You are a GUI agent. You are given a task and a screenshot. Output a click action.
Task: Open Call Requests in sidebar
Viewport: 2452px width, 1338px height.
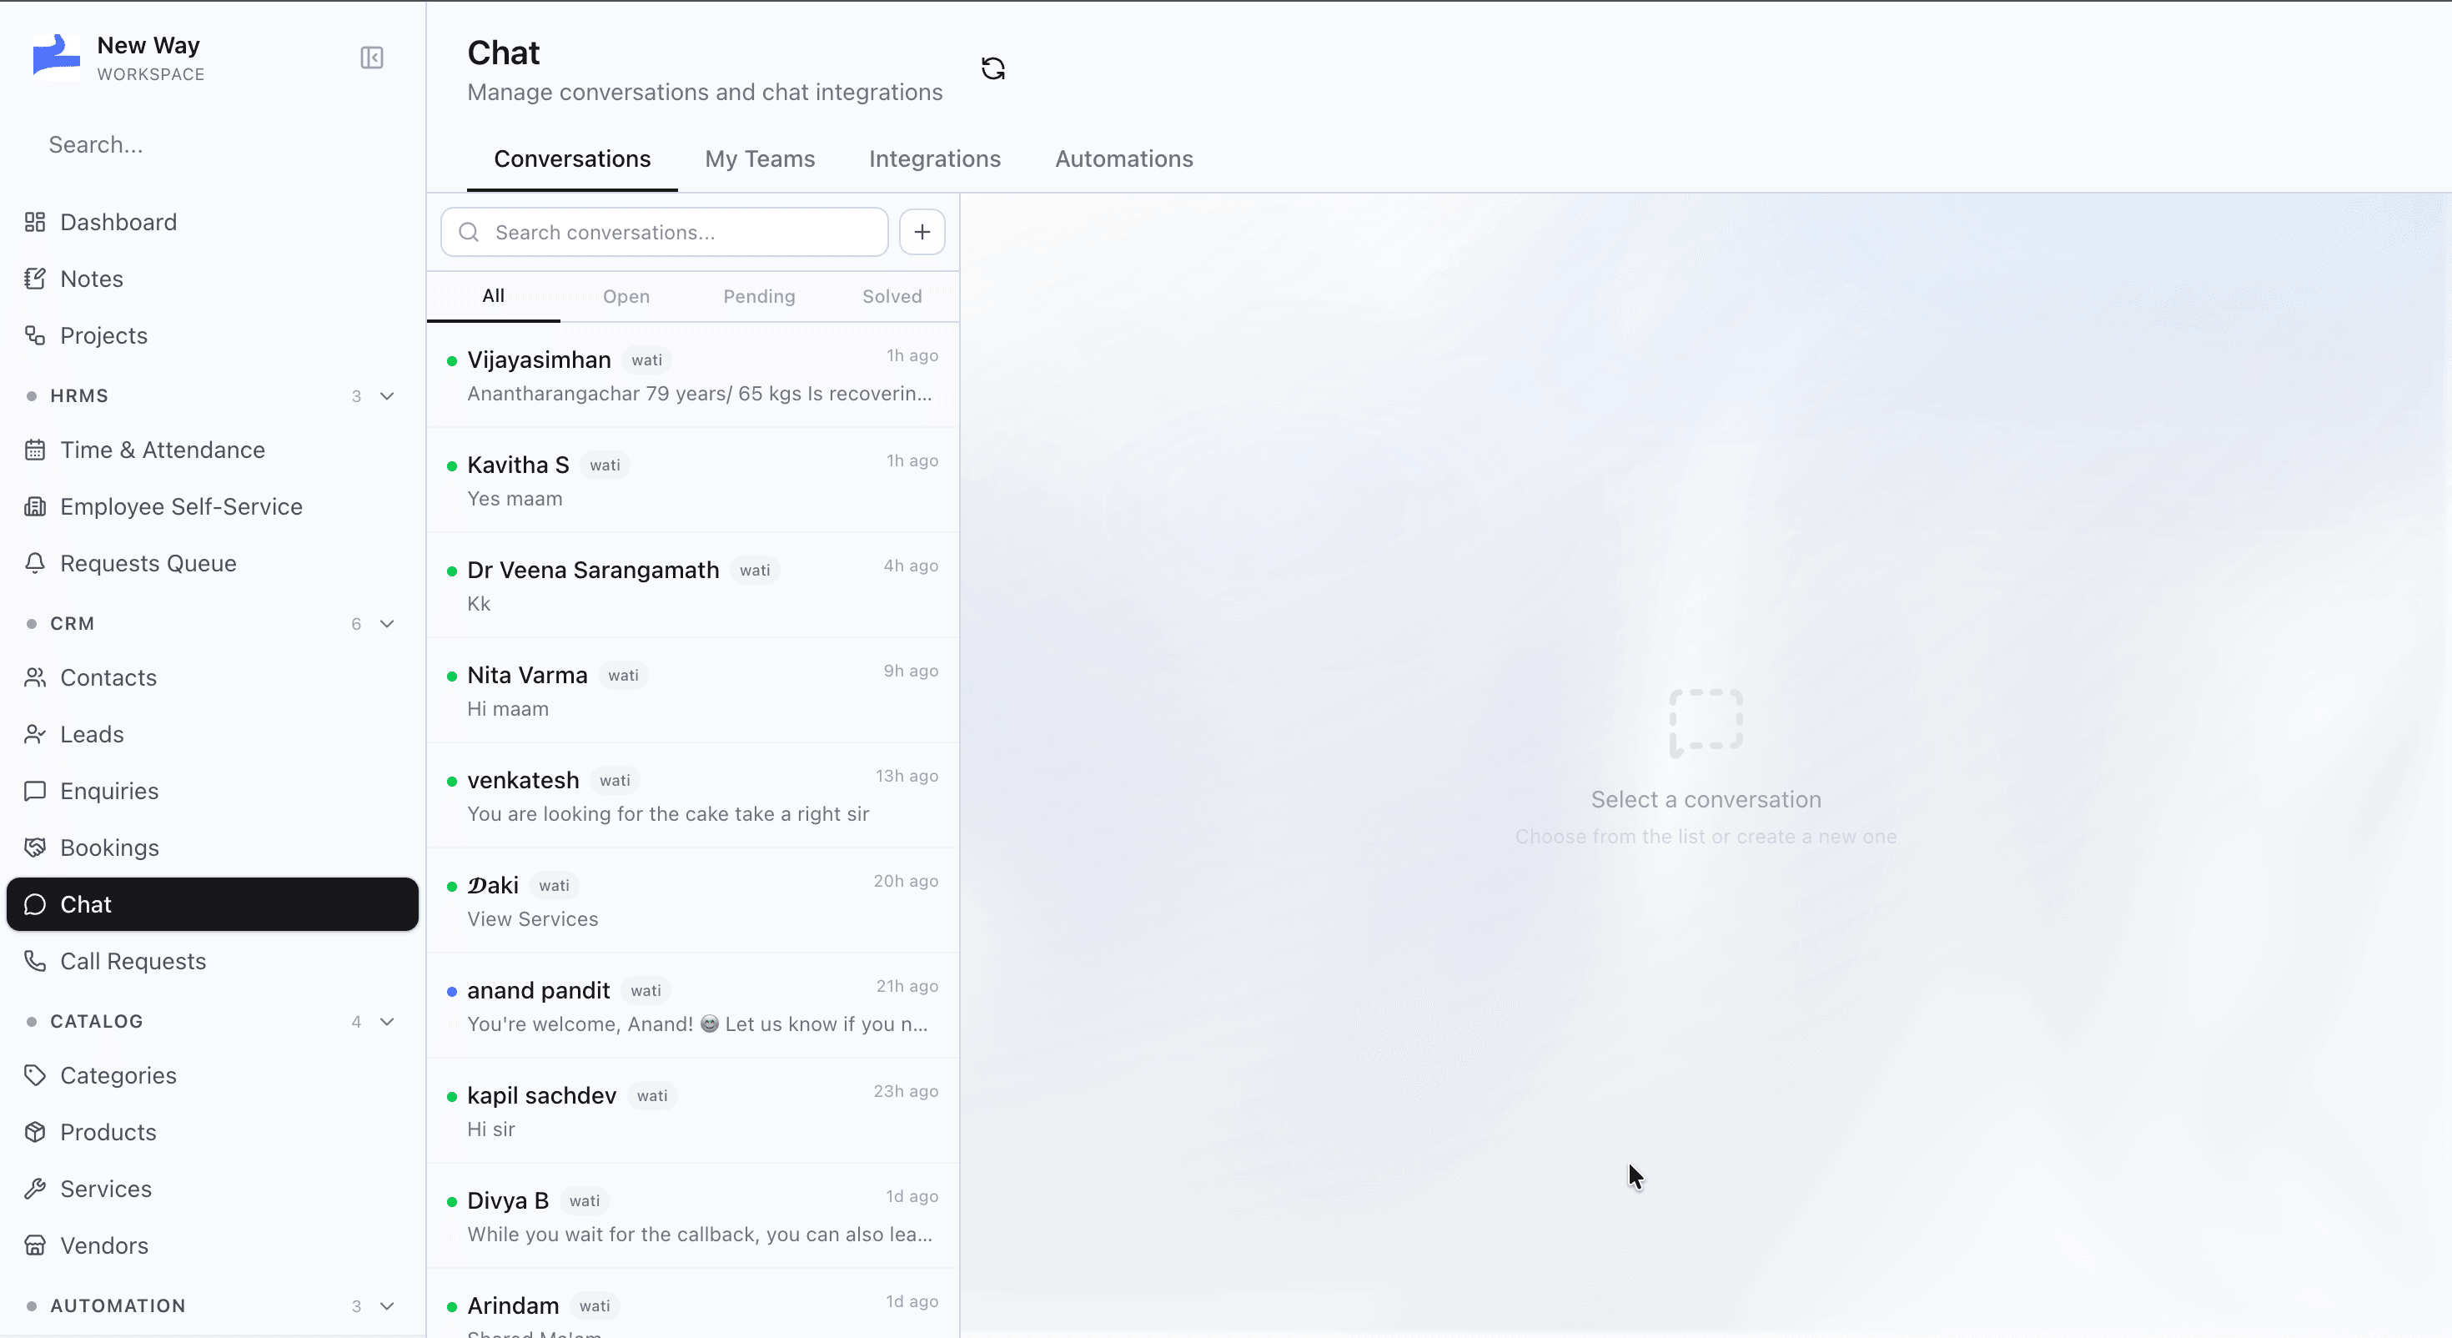click(213, 962)
